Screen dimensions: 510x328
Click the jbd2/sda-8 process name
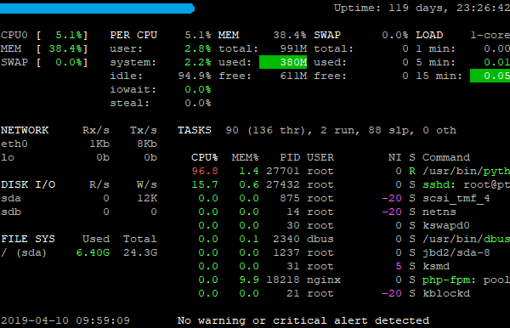pos(456,252)
